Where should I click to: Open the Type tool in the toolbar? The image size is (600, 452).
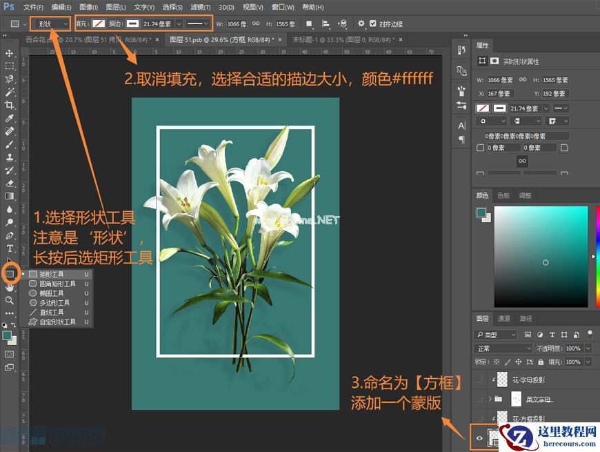pyautogui.click(x=9, y=249)
